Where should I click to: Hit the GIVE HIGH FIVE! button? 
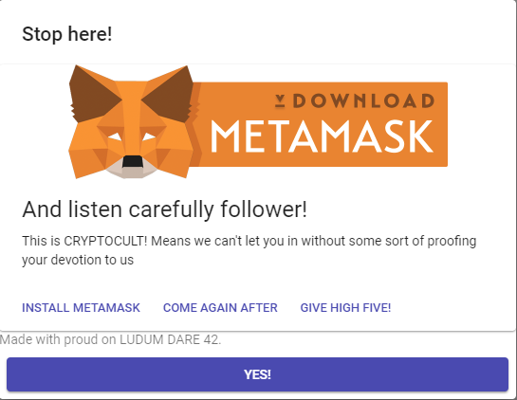pos(345,308)
